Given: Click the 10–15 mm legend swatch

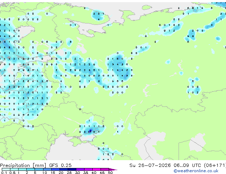Looking at the screenshot, I should [x=47, y=169].
